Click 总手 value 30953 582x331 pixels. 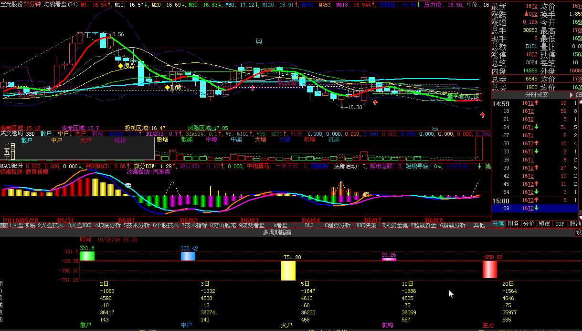pos(530,30)
